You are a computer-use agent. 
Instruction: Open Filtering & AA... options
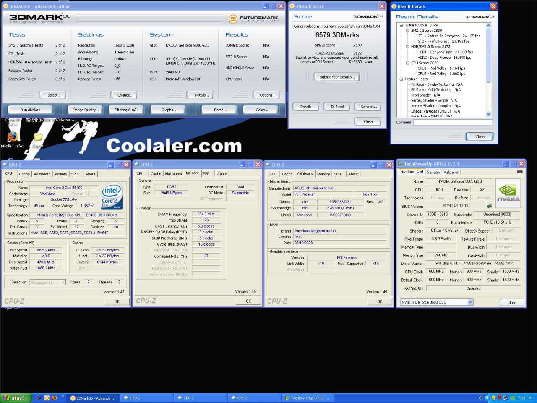[127, 110]
